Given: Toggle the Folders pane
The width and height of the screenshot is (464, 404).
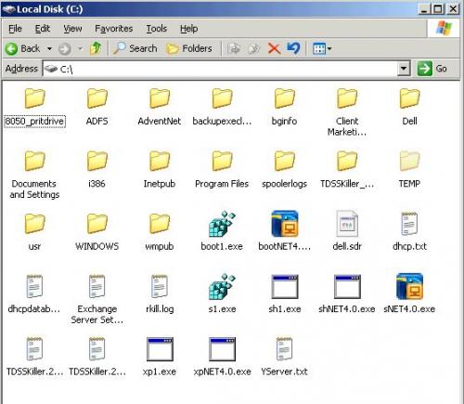Looking at the screenshot, I should [189, 48].
